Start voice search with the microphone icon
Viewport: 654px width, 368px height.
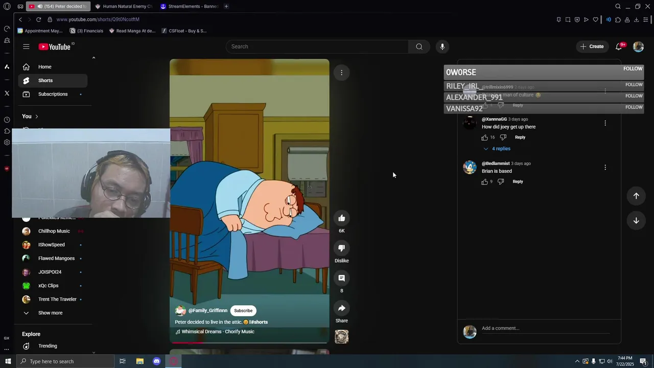pyautogui.click(x=442, y=47)
